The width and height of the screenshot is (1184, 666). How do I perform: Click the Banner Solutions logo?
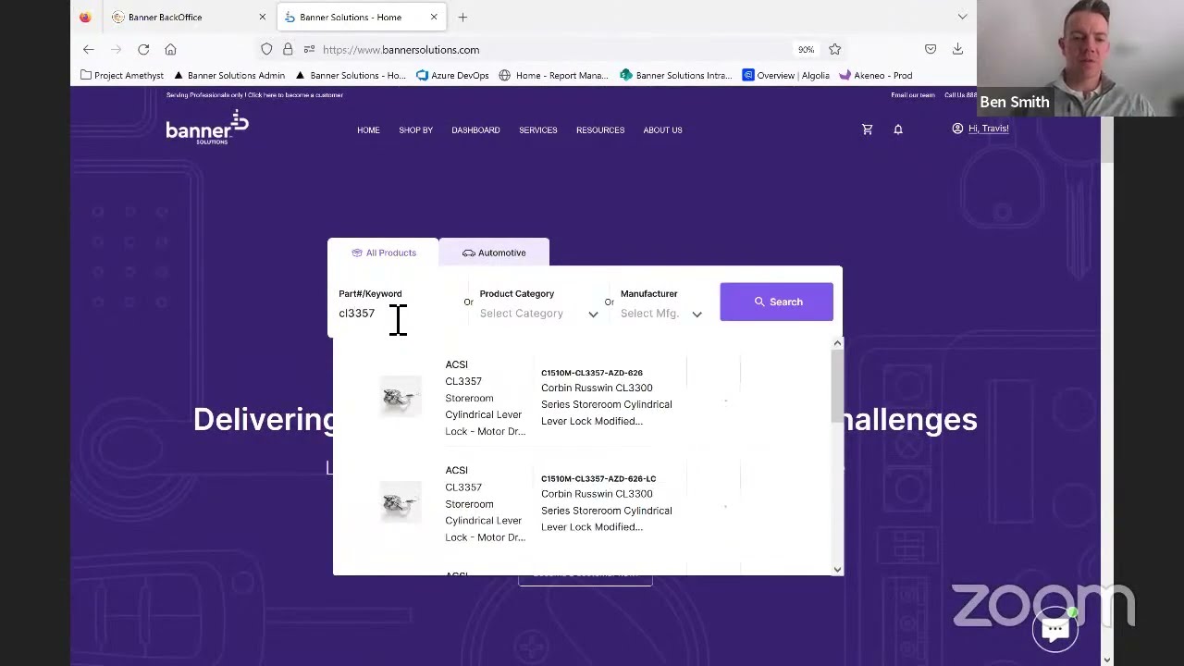click(207, 128)
